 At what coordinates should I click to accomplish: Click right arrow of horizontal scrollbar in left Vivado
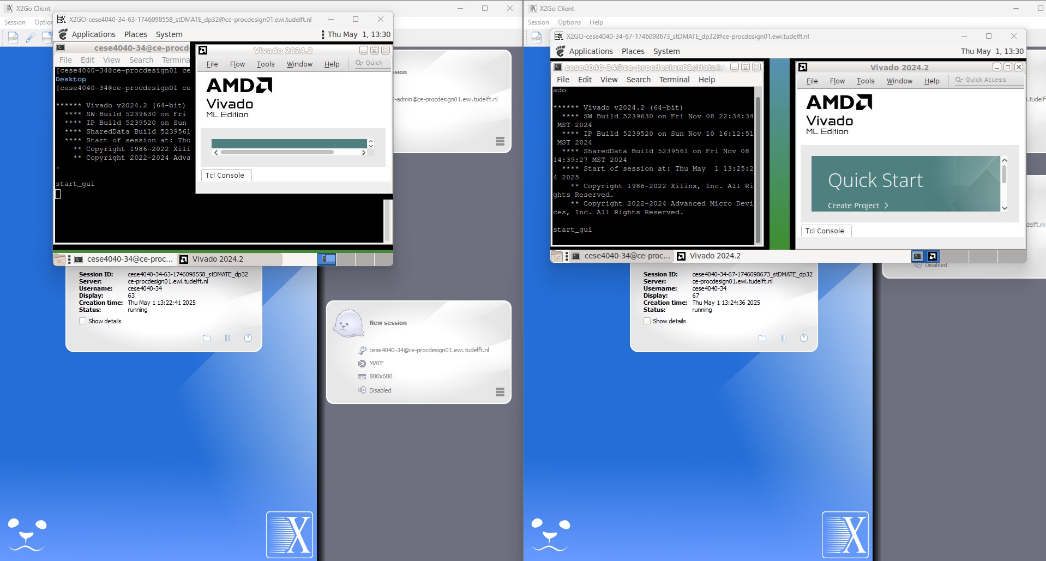(x=364, y=153)
